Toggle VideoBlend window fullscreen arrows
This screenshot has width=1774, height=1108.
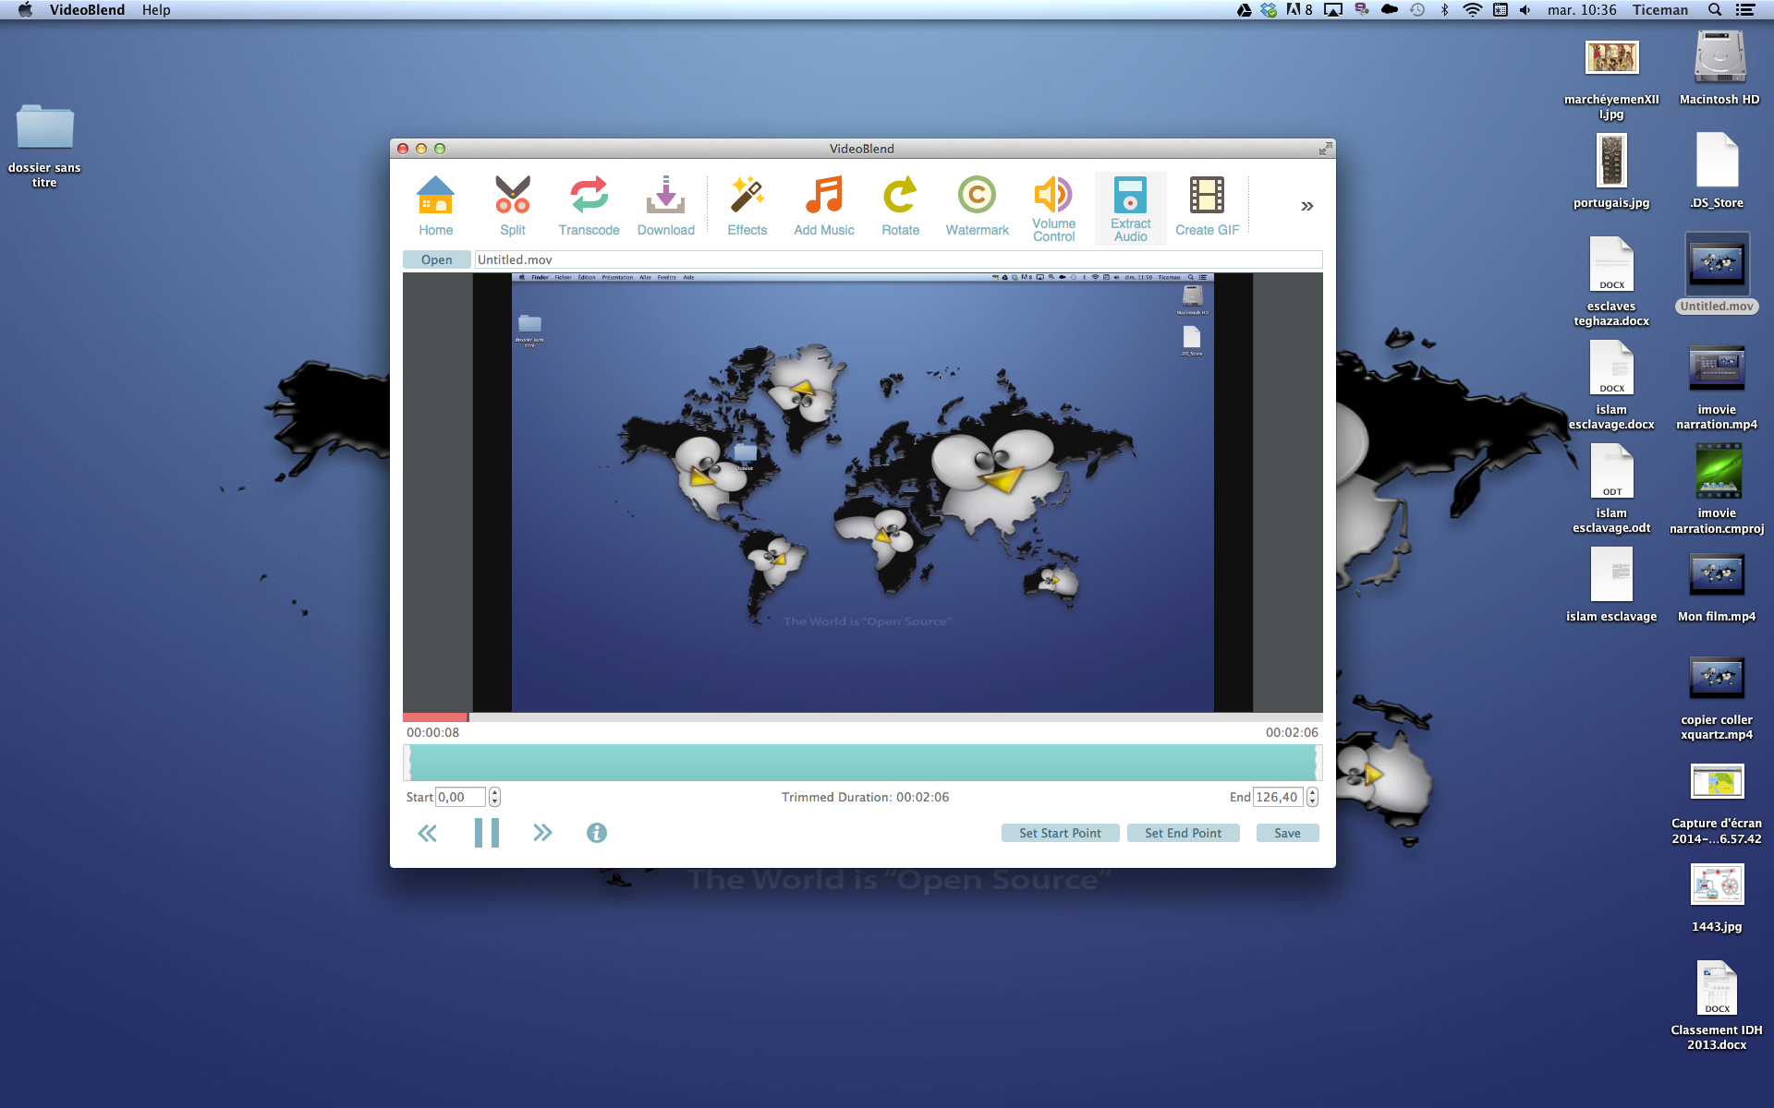pos(1325,148)
